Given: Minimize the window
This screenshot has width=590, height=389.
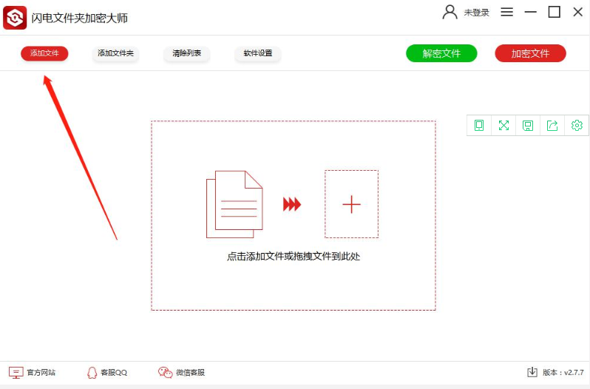Looking at the screenshot, I should 531,12.
